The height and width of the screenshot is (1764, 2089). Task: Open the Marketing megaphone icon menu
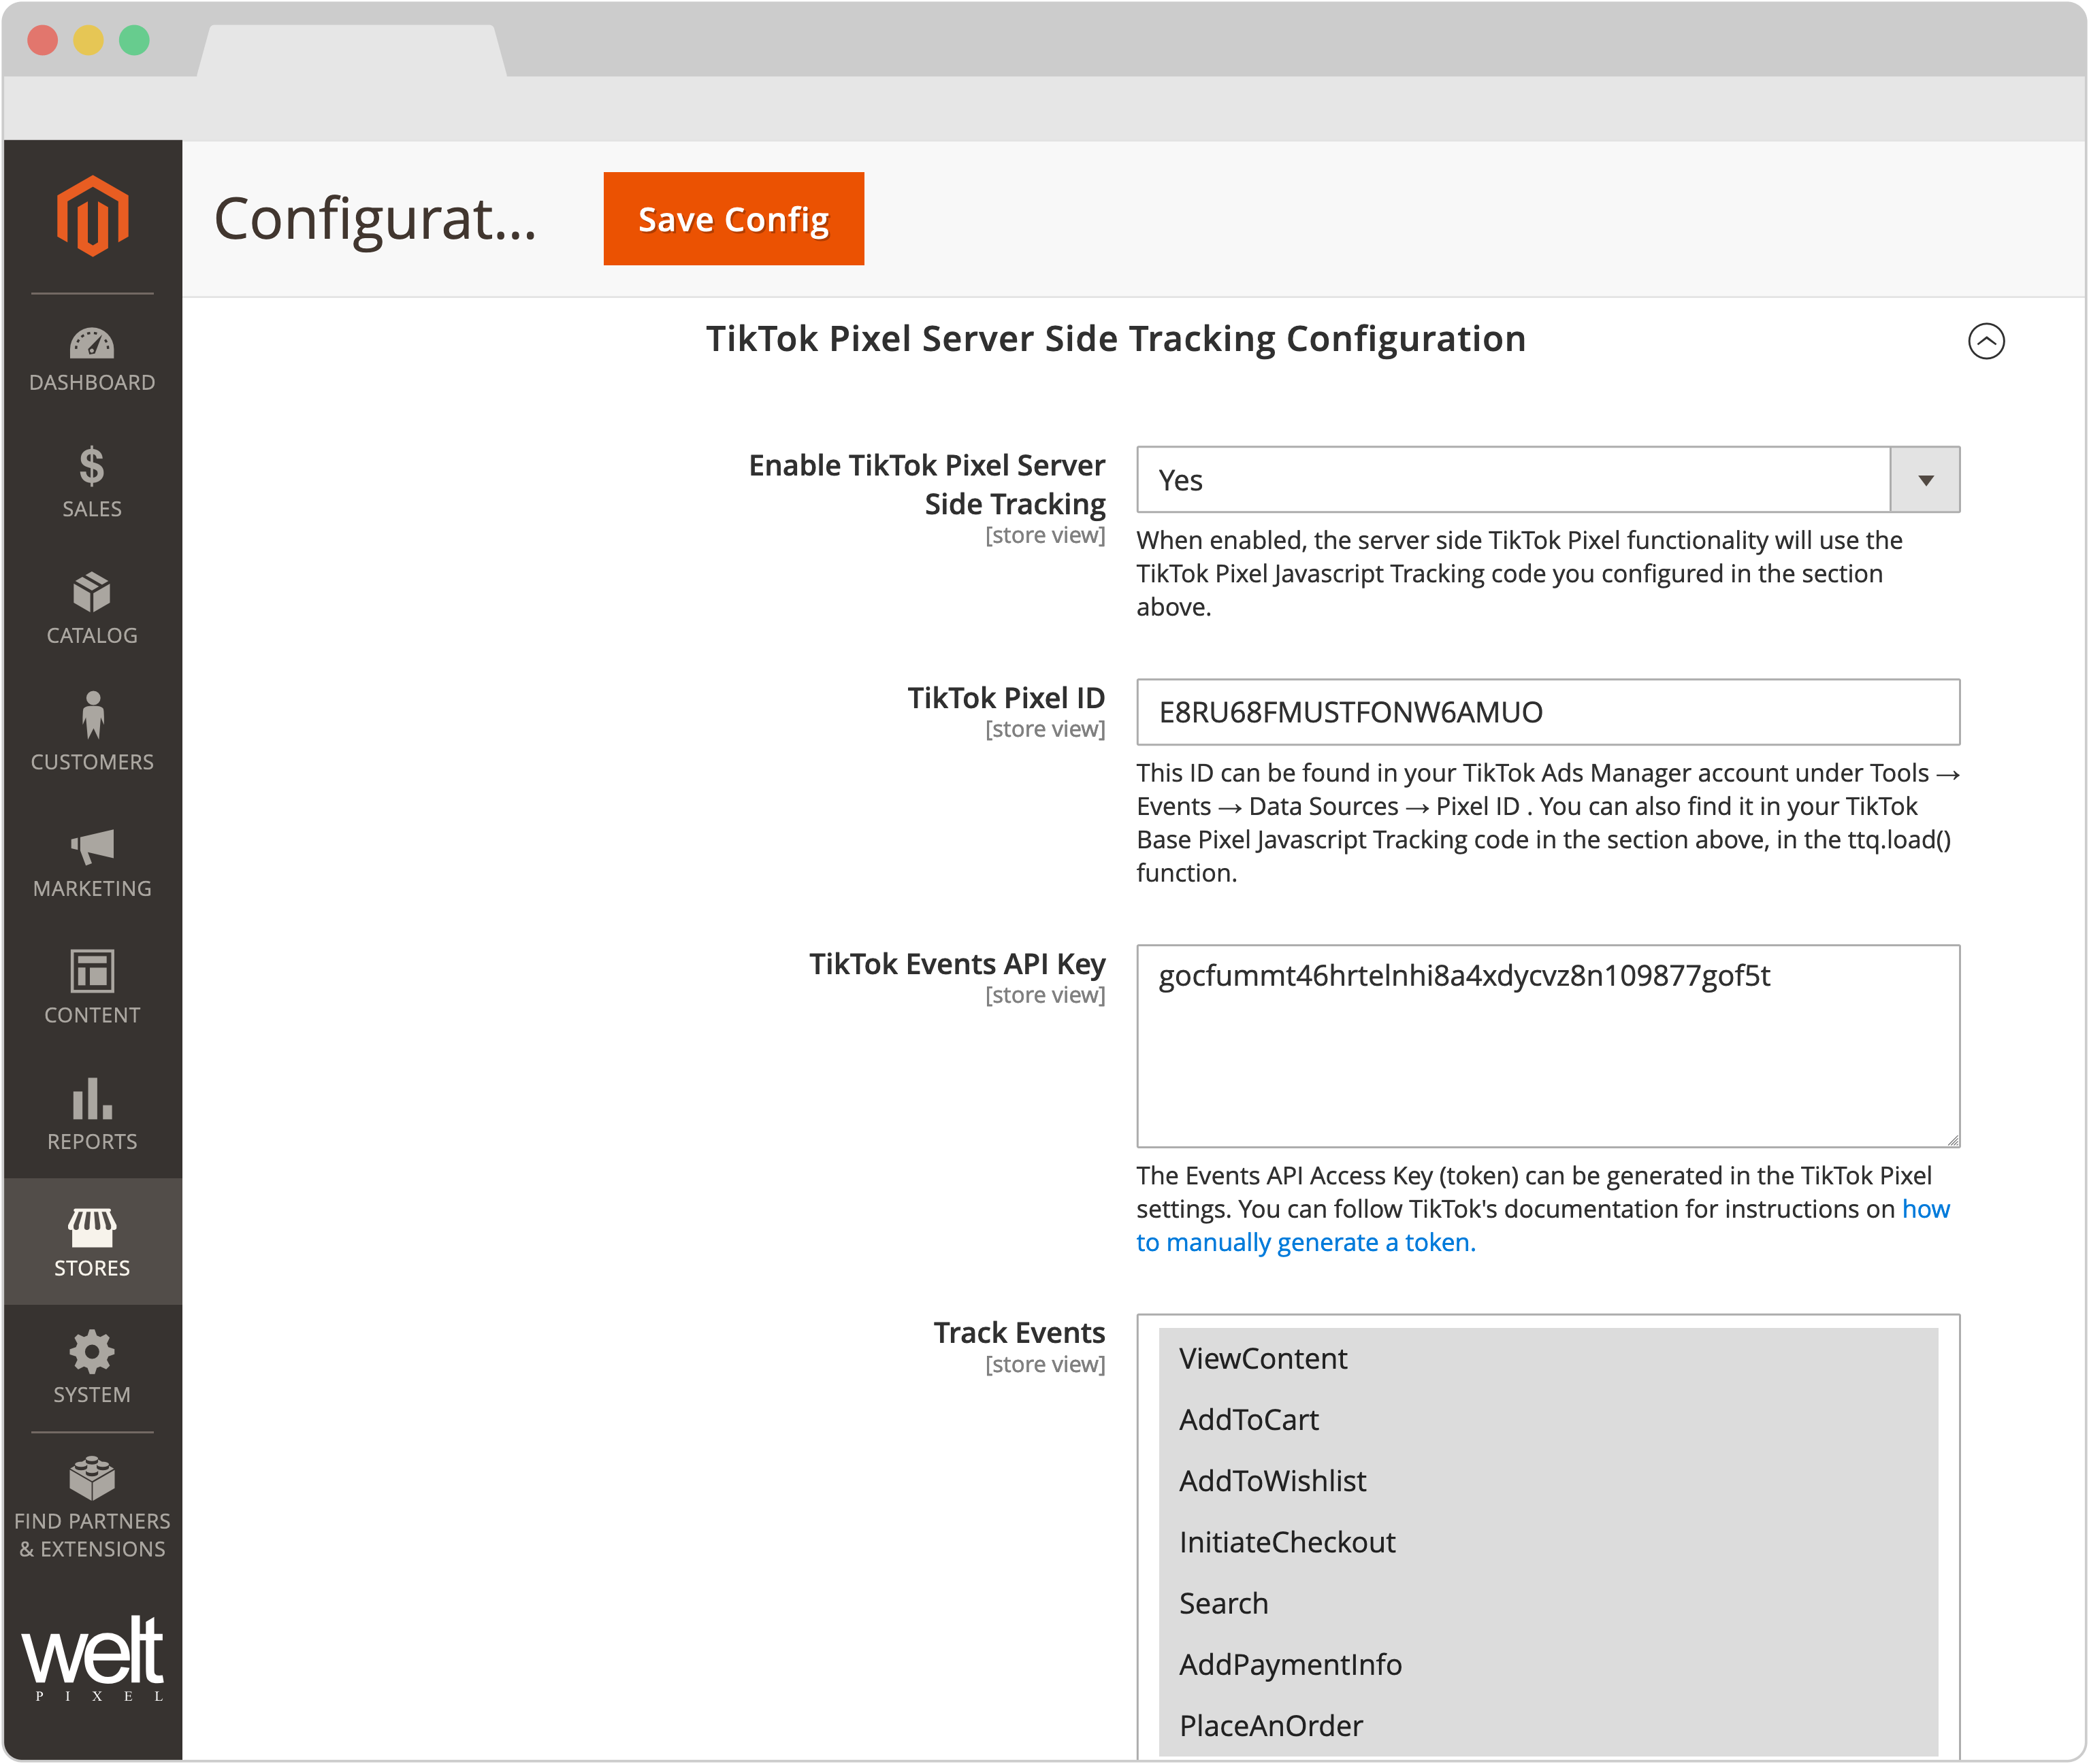coord(92,862)
